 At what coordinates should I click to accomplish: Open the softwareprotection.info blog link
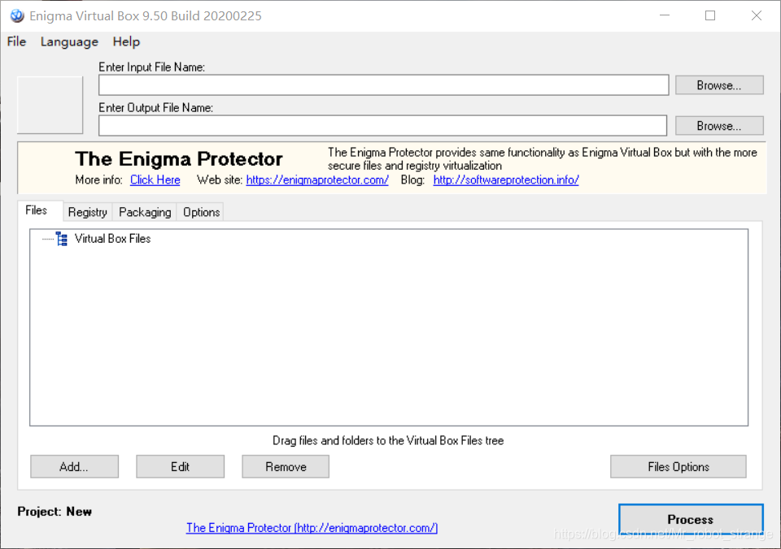point(506,180)
